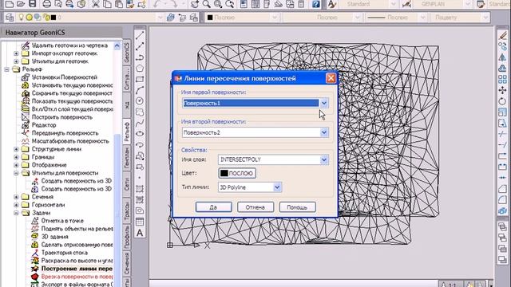Click the Zoom magnifier icon
Viewport: 511px width, 287px height.
(x=206, y=4)
